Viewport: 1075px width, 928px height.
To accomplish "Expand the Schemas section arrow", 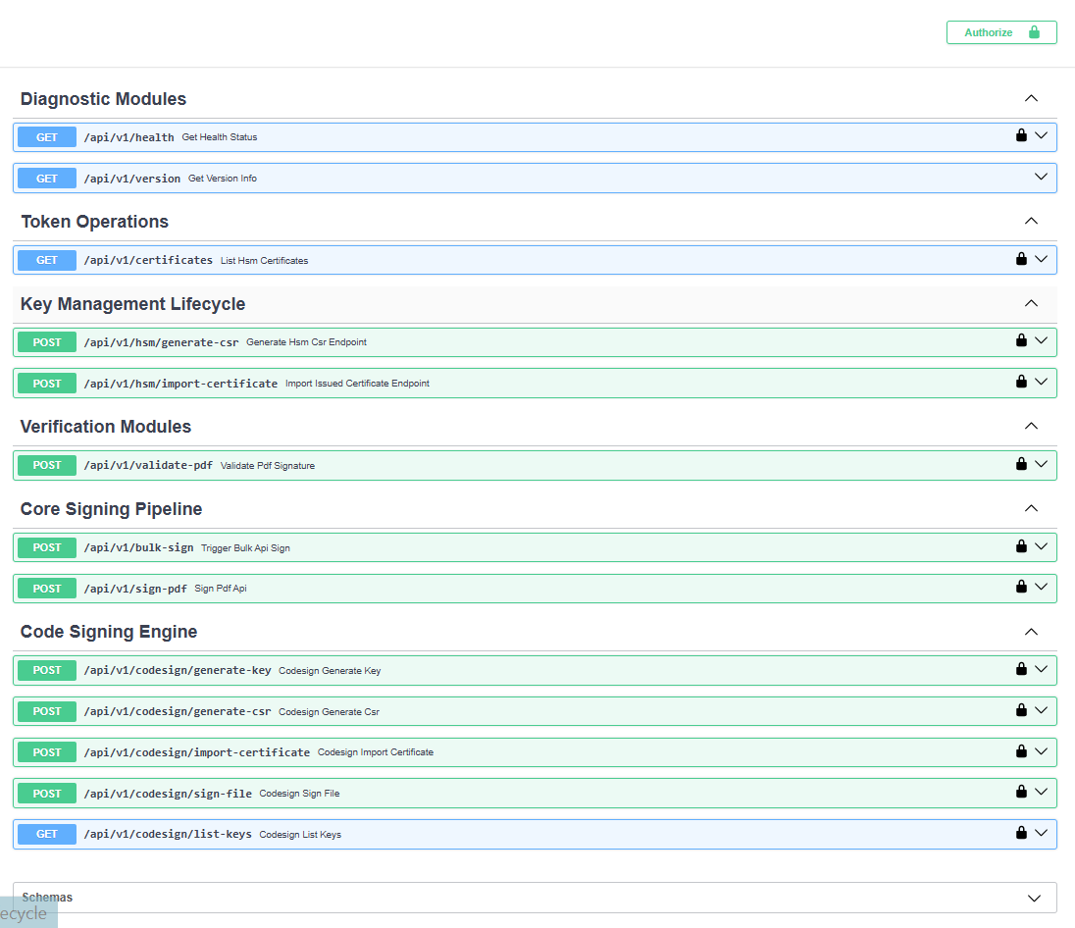I will [1035, 899].
